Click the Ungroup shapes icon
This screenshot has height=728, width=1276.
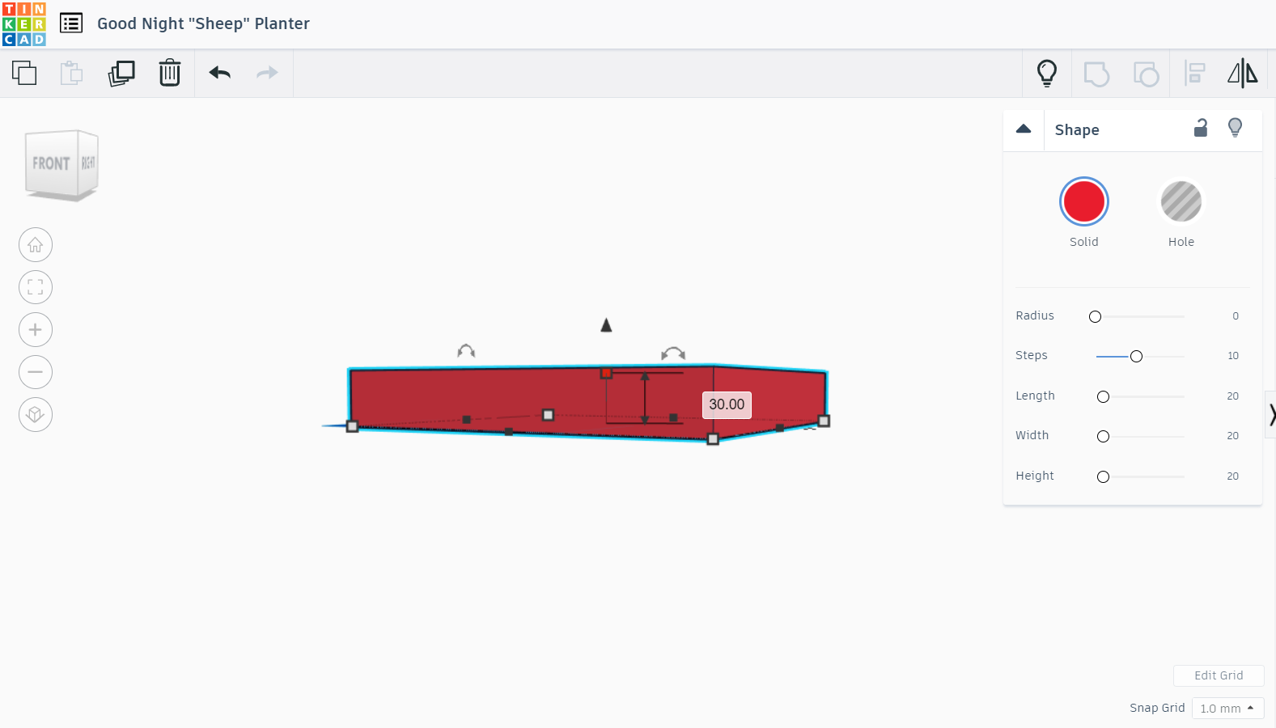click(x=1146, y=74)
